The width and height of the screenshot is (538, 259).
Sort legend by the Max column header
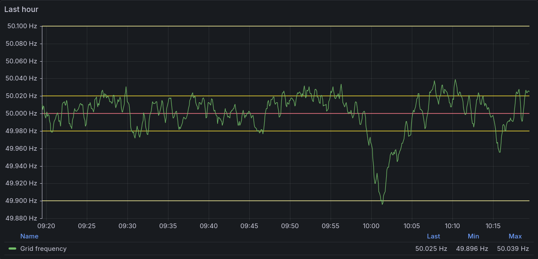(515, 236)
